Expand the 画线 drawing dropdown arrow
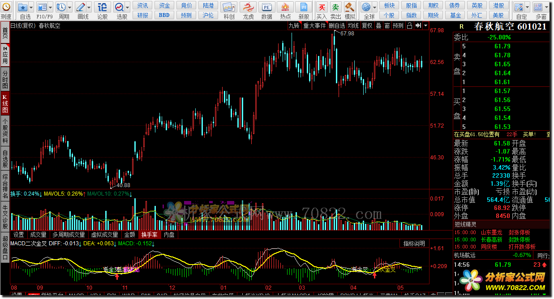Screen dimensions: 554x299 coord(89,7)
